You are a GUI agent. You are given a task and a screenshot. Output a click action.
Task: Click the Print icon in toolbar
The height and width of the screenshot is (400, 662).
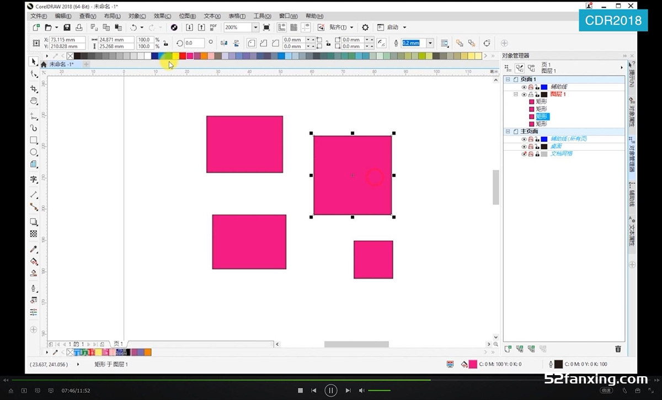pos(79,27)
